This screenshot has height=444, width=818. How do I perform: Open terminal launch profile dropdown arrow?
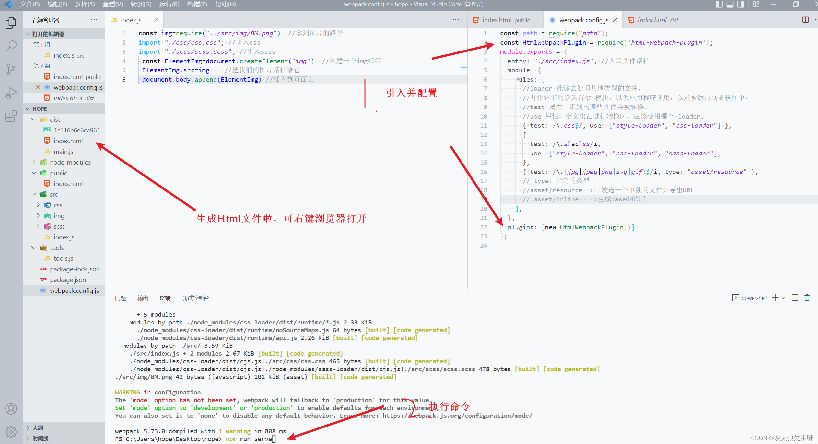783,298
